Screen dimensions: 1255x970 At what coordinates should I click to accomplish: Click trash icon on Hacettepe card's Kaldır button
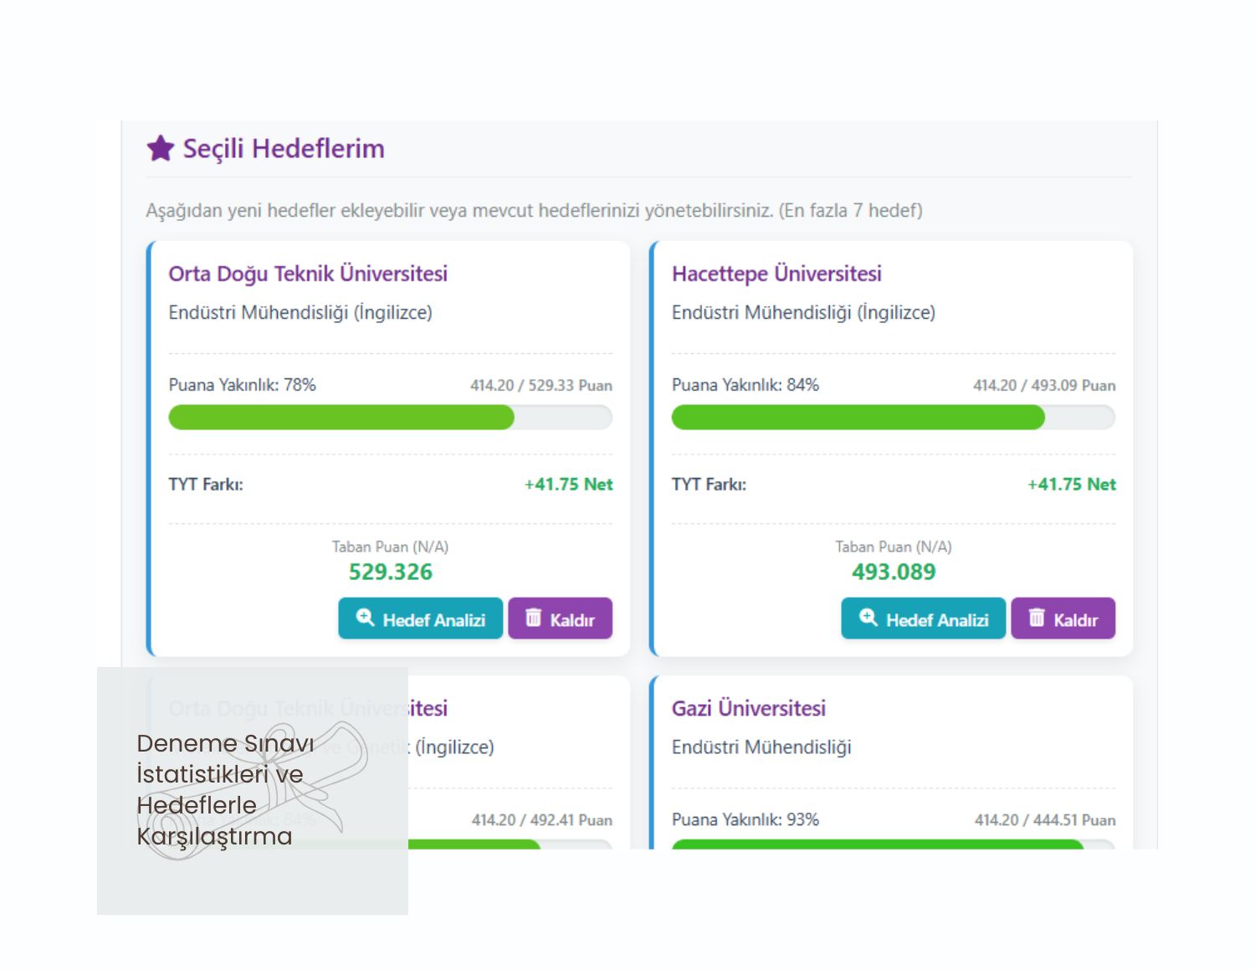pos(1037,618)
